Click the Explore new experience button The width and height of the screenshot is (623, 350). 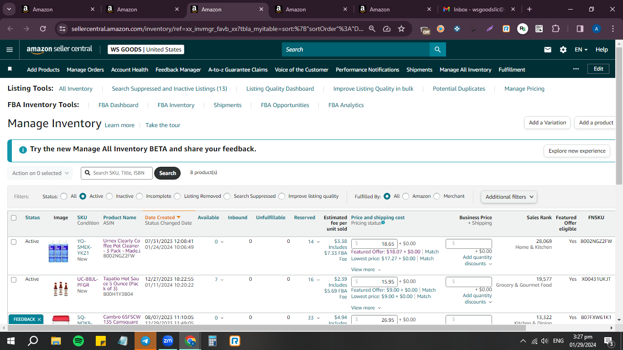coord(577,151)
